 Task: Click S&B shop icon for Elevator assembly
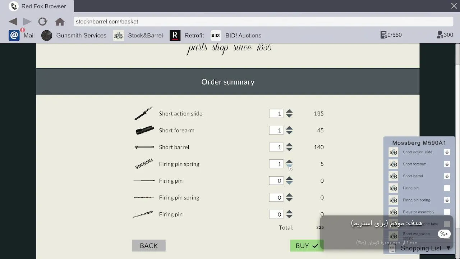coord(394,212)
